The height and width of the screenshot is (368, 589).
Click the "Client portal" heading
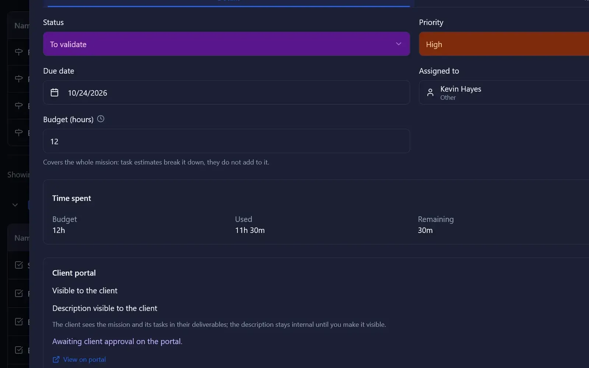(74, 273)
